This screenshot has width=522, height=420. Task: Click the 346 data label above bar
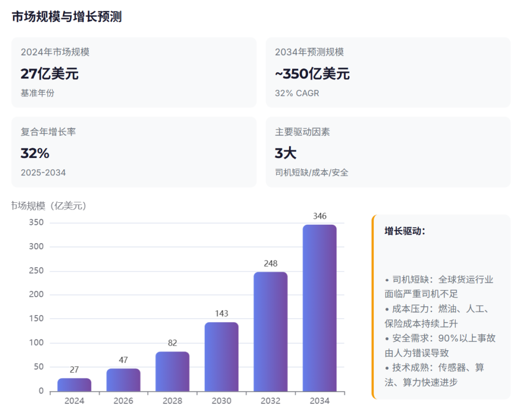(320, 216)
